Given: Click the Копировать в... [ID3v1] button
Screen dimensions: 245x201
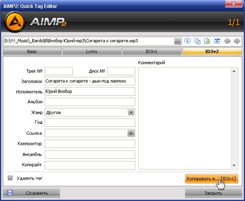Looking at the screenshot, I should point(212,179).
